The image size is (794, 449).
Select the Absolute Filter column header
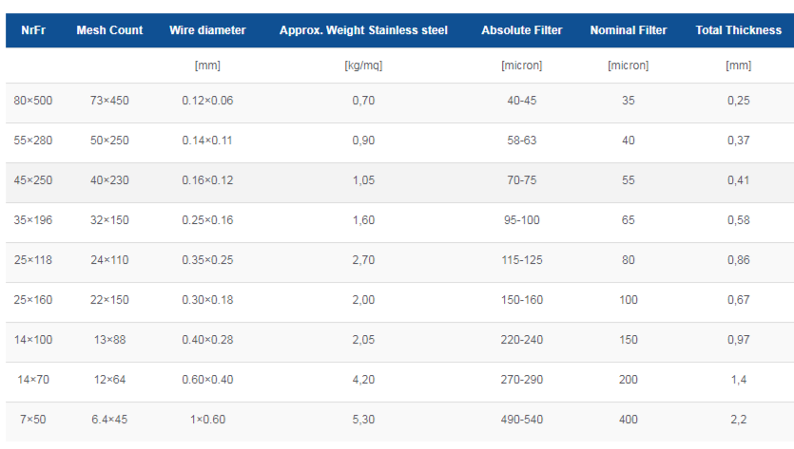click(522, 30)
